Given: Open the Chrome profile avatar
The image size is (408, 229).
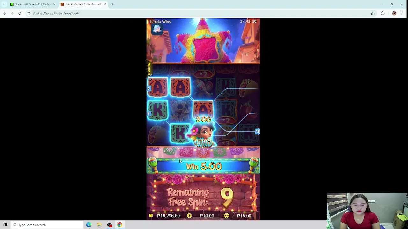Looking at the screenshot, I should [394, 13].
